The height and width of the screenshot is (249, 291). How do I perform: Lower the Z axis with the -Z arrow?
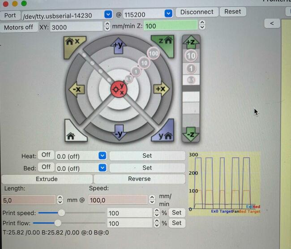191,133
